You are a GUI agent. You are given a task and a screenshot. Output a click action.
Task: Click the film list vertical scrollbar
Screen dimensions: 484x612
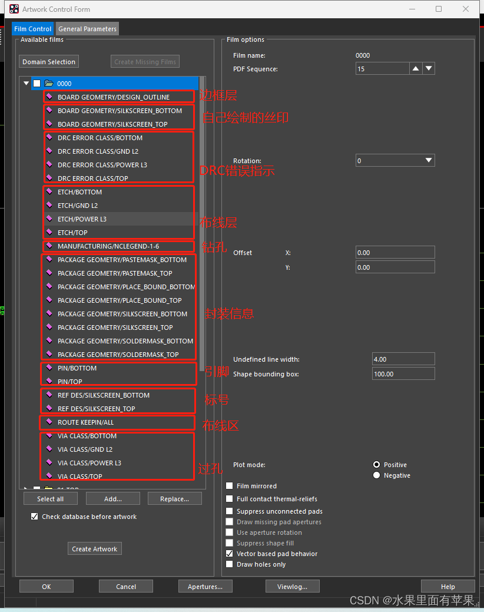point(203,236)
